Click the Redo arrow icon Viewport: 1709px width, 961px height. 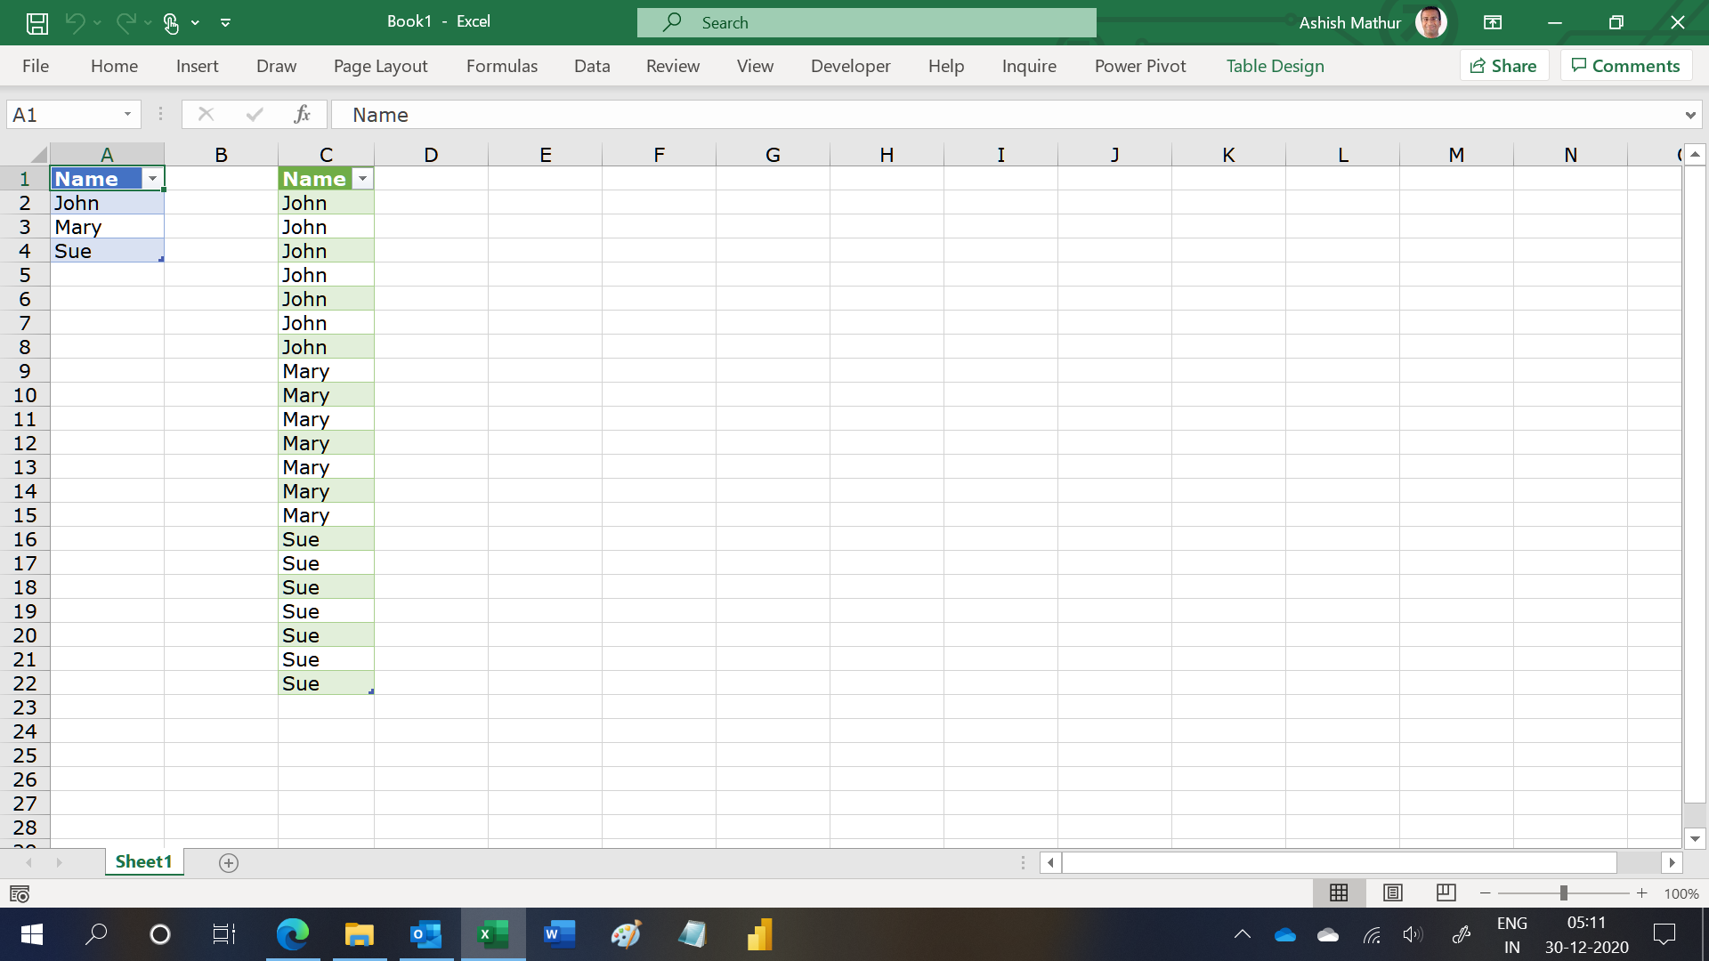126,22
